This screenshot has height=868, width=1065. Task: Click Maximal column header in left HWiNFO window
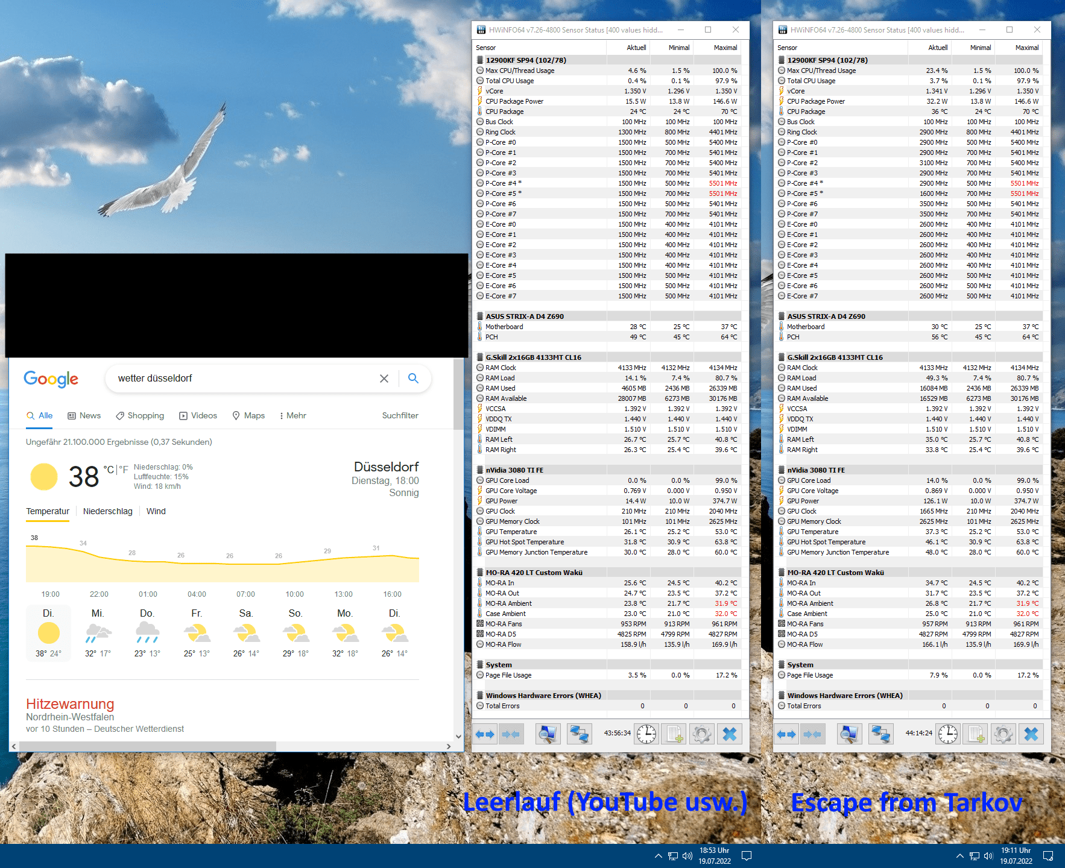click(717, 48)
